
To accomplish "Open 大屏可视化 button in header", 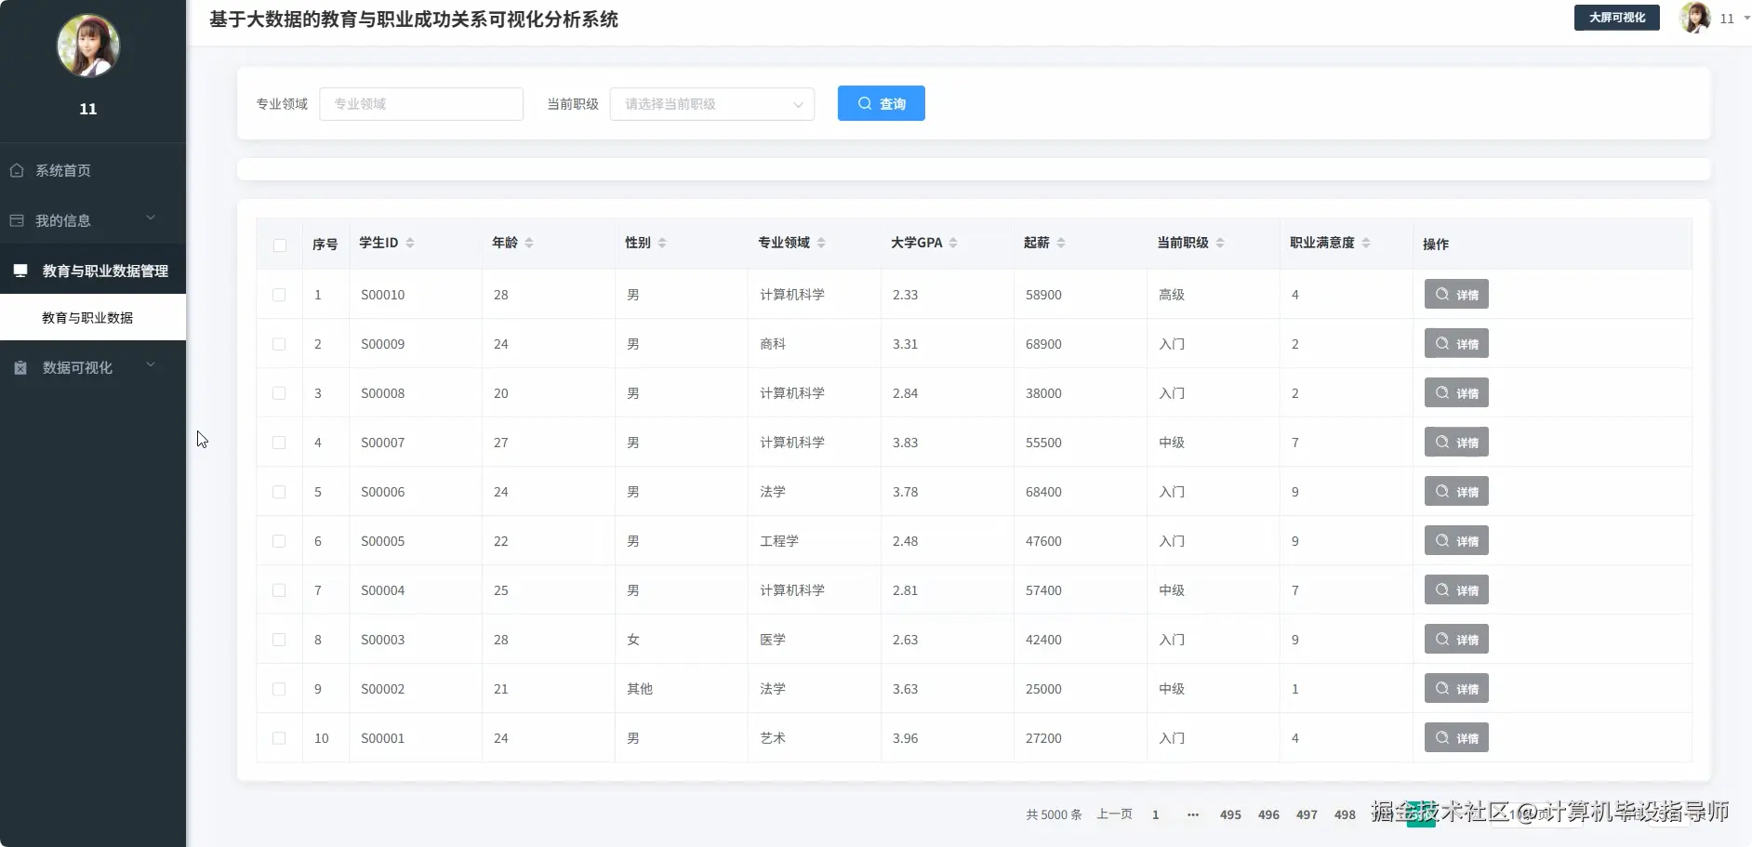I will click(x=1616, y=18).
